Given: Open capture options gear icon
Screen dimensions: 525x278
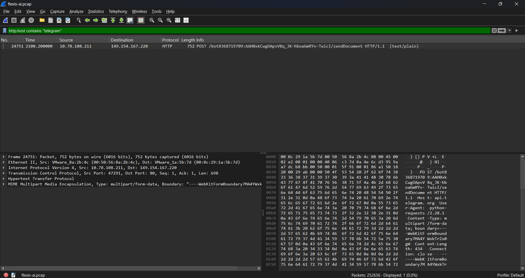Looking at the screenshot, I should [31, 20].
